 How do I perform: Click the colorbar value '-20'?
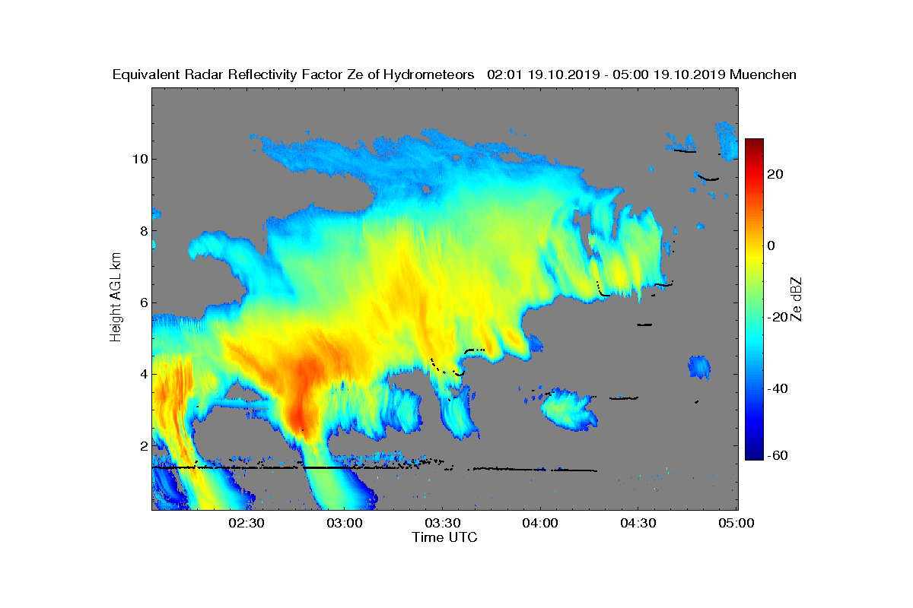pyautogui.click(x=779, y=317)
